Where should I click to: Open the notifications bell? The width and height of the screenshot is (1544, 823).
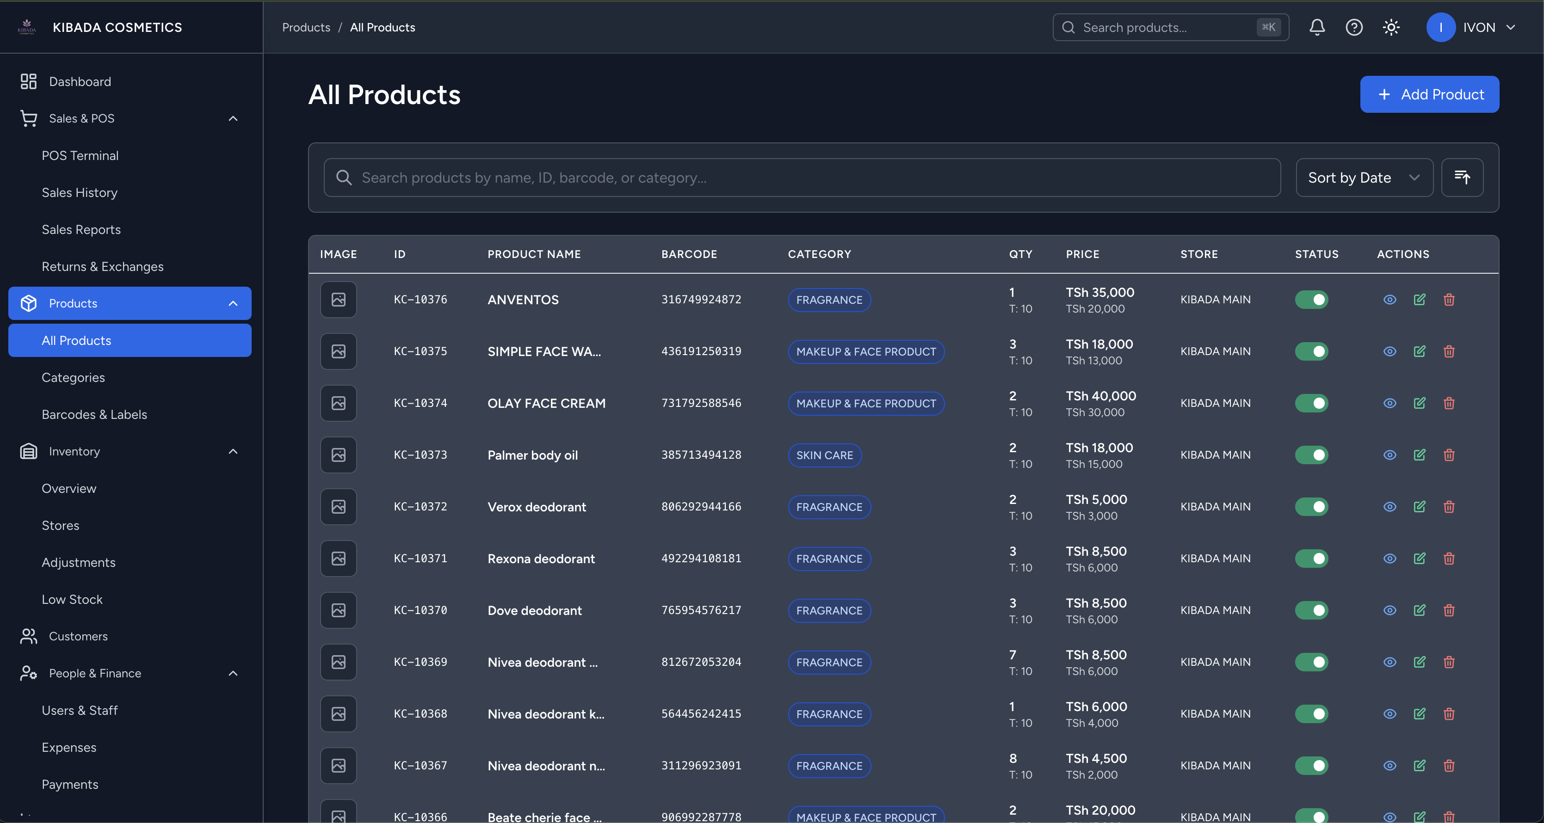point(1316,27)
